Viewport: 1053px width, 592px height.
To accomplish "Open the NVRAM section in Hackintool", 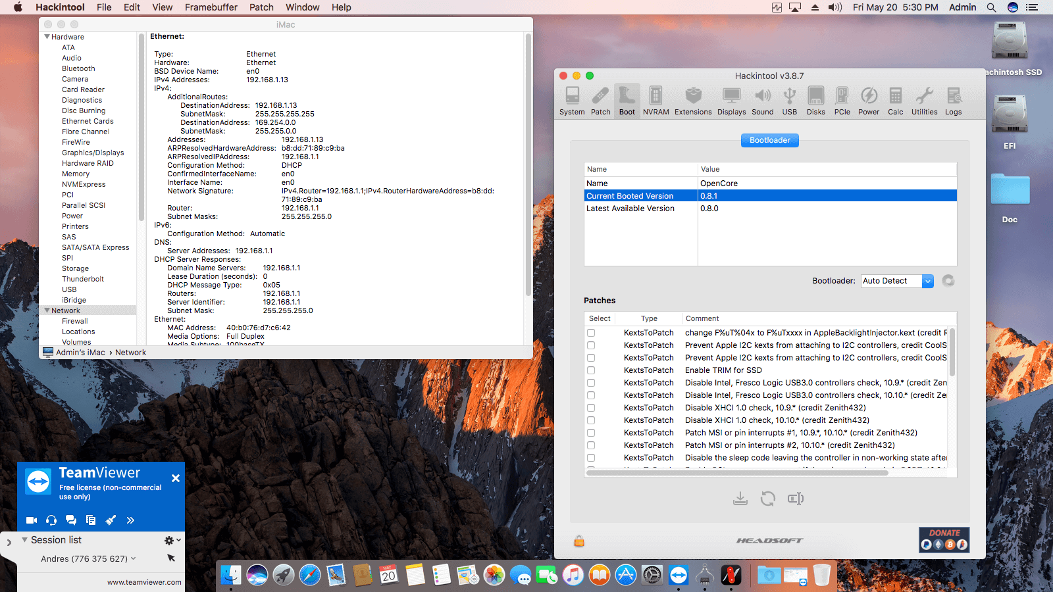I will [x=655, y=100].
